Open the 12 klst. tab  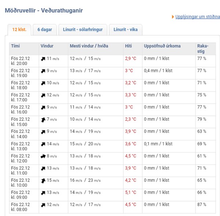click(19, 30)
